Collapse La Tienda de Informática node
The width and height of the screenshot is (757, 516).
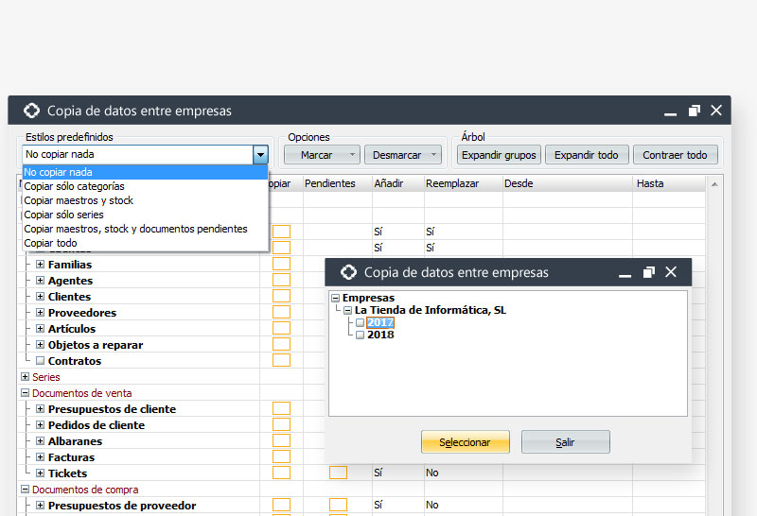[347, 310]
